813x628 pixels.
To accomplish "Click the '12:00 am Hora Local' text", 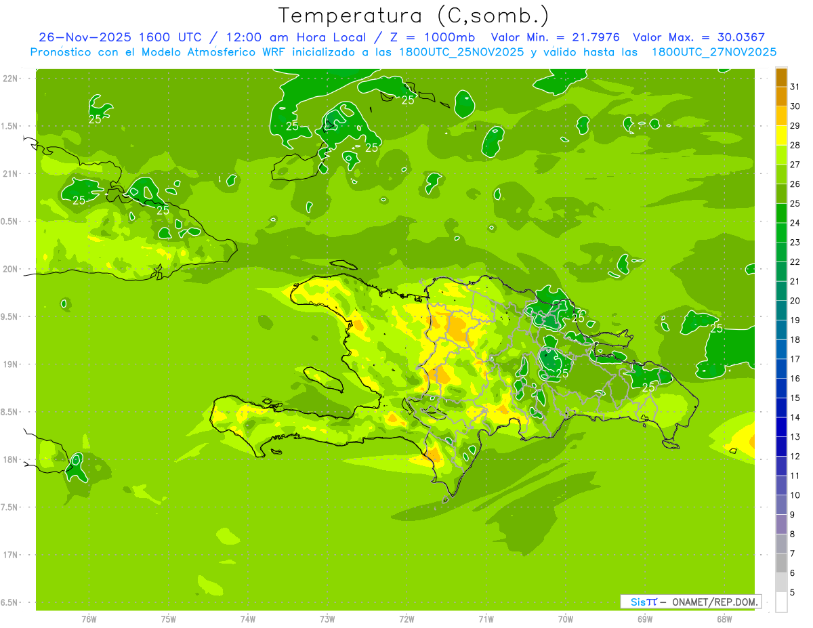I will 297,37.
